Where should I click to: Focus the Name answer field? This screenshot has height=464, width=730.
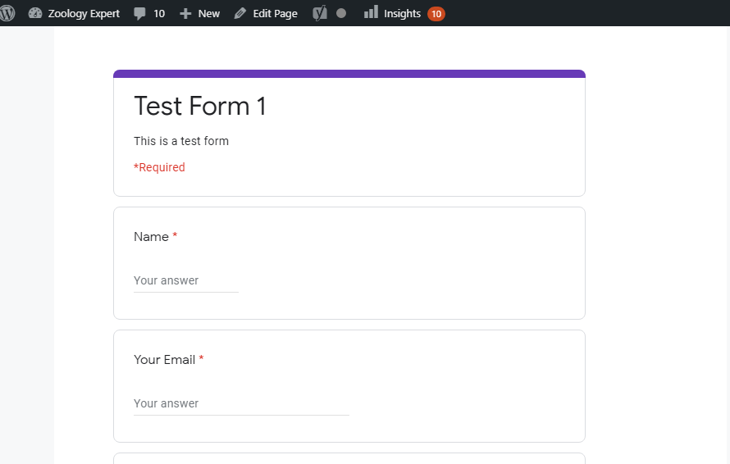tap(185, 280)
